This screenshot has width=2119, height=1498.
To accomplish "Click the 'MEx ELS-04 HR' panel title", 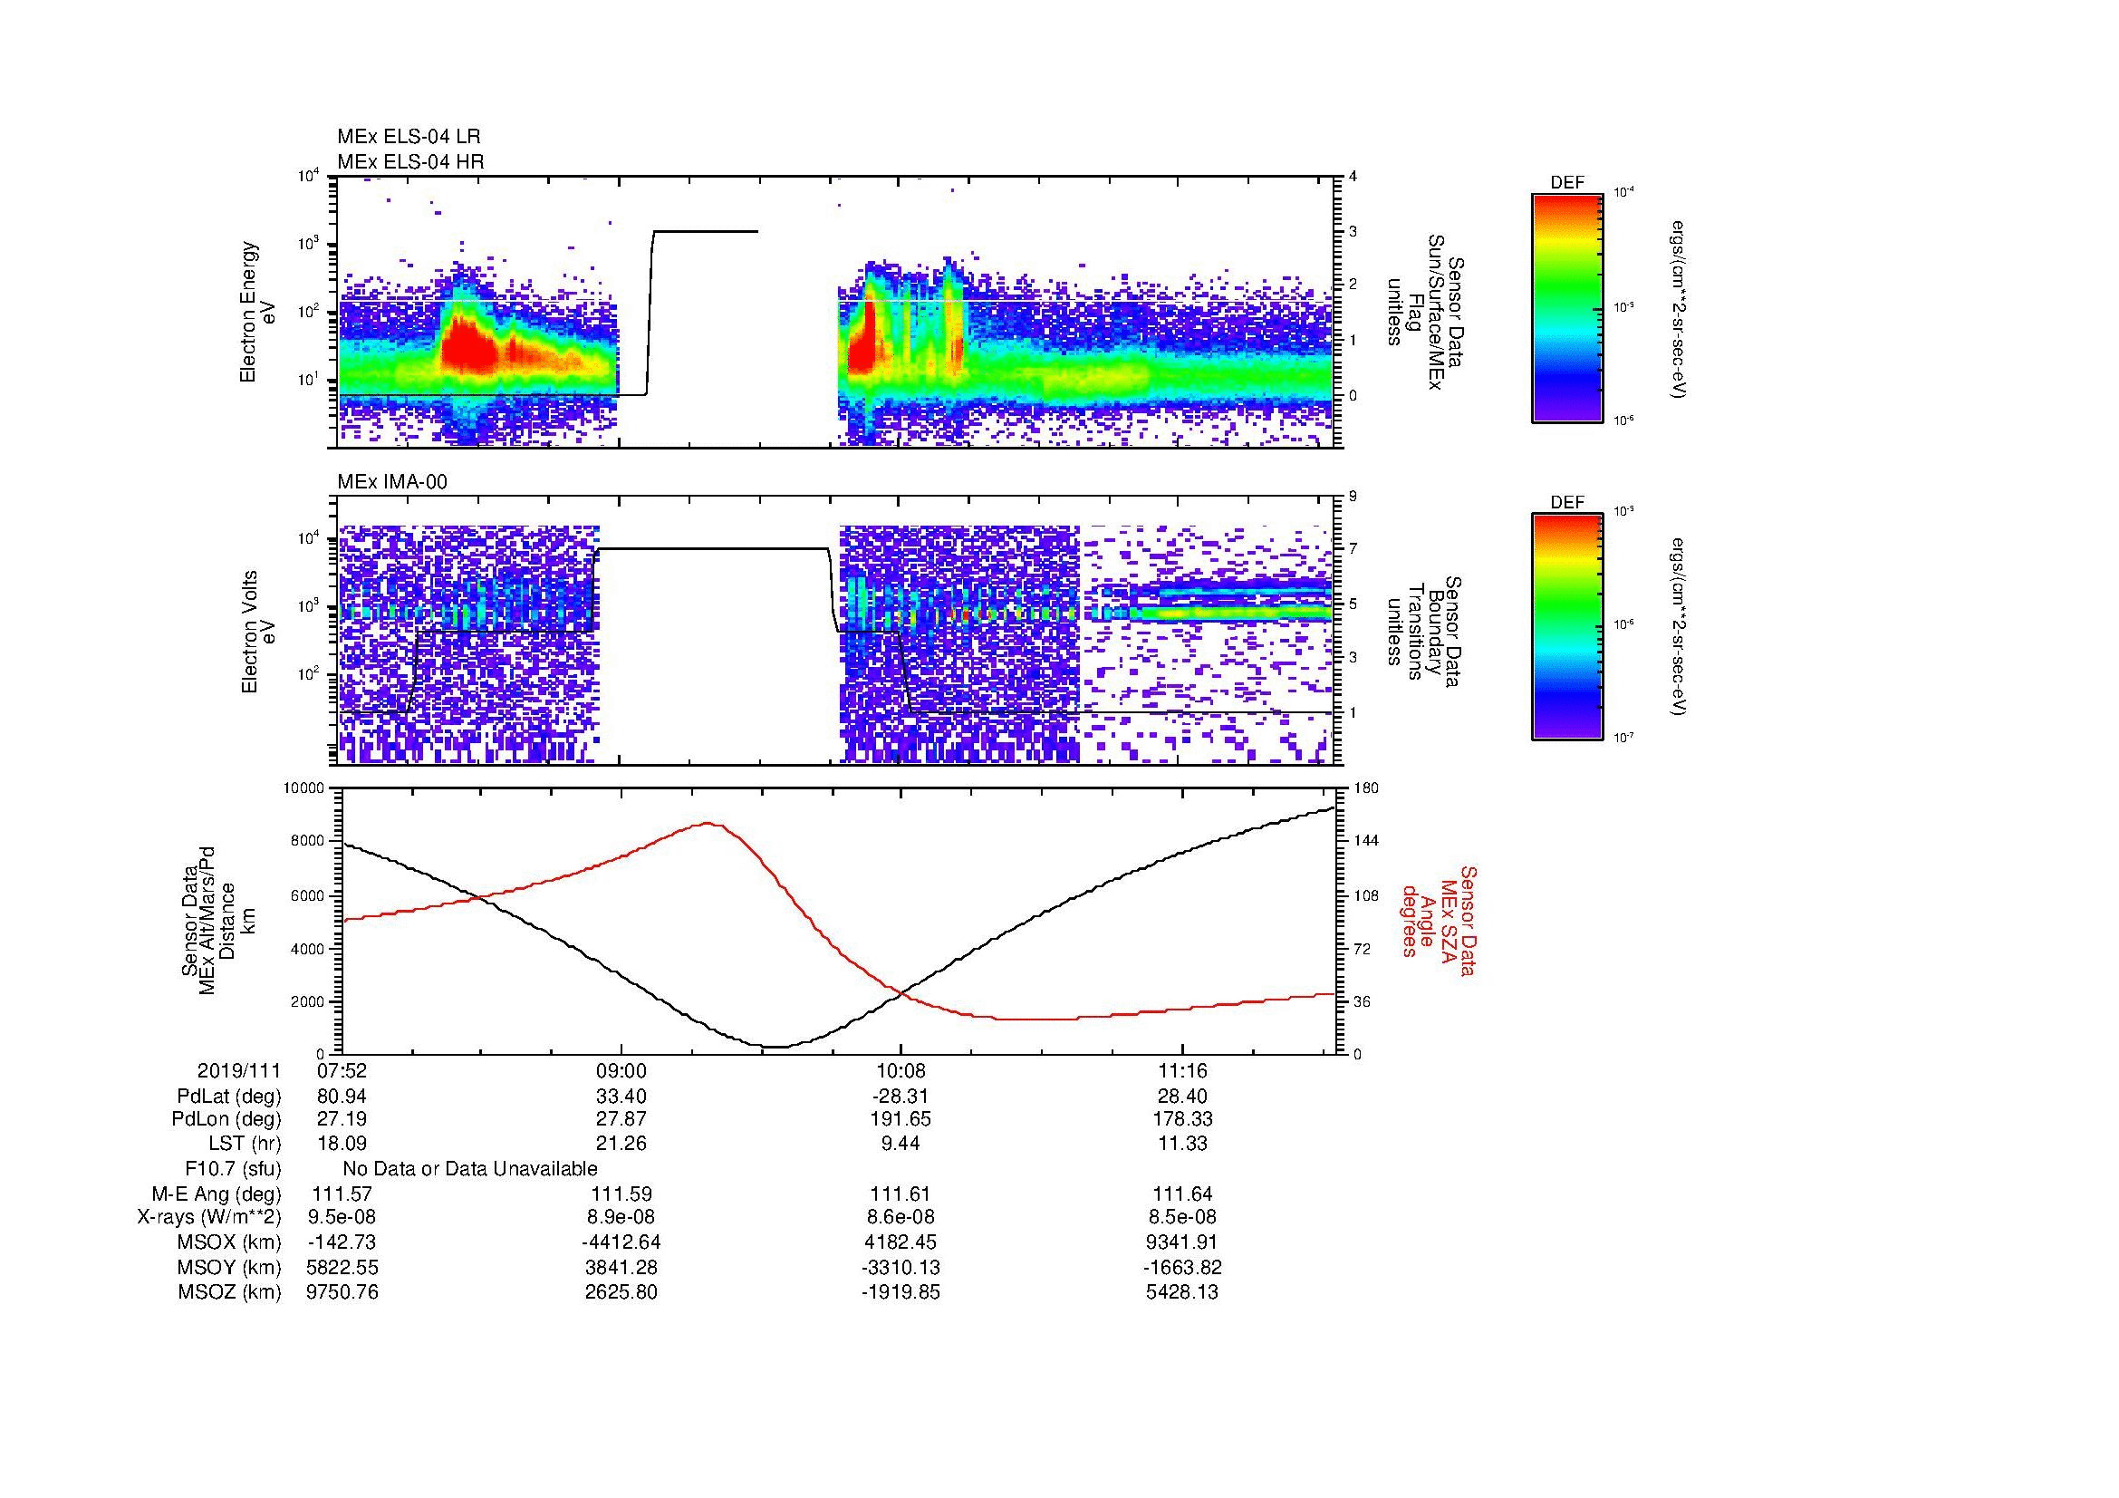I will pos(410,162).
